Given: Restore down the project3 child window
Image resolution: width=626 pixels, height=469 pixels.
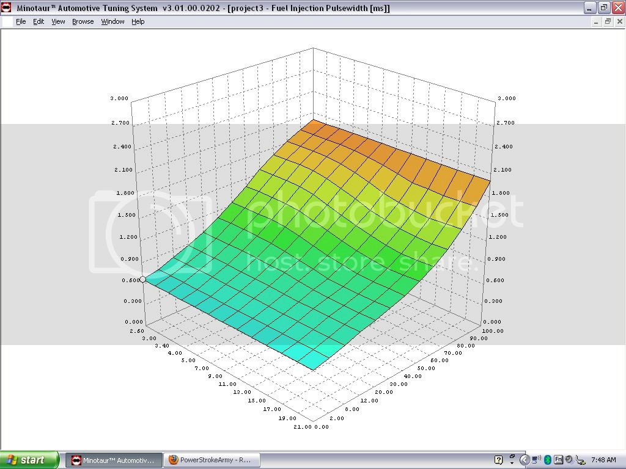Looking at the screenshot, I should pyautogui.click(x=608, y=22).
